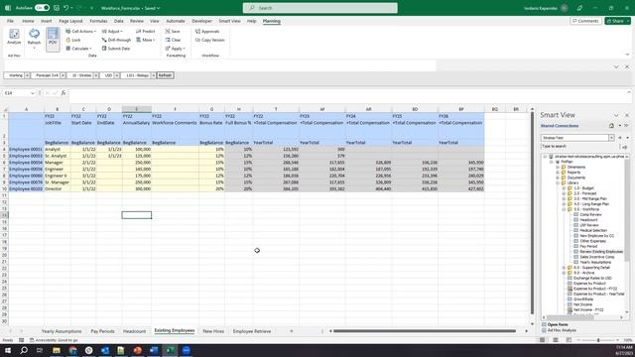The width and height of the screenshot is (635, 357).
Task: Click Clear in Formatting group
Action: point(173,40)
